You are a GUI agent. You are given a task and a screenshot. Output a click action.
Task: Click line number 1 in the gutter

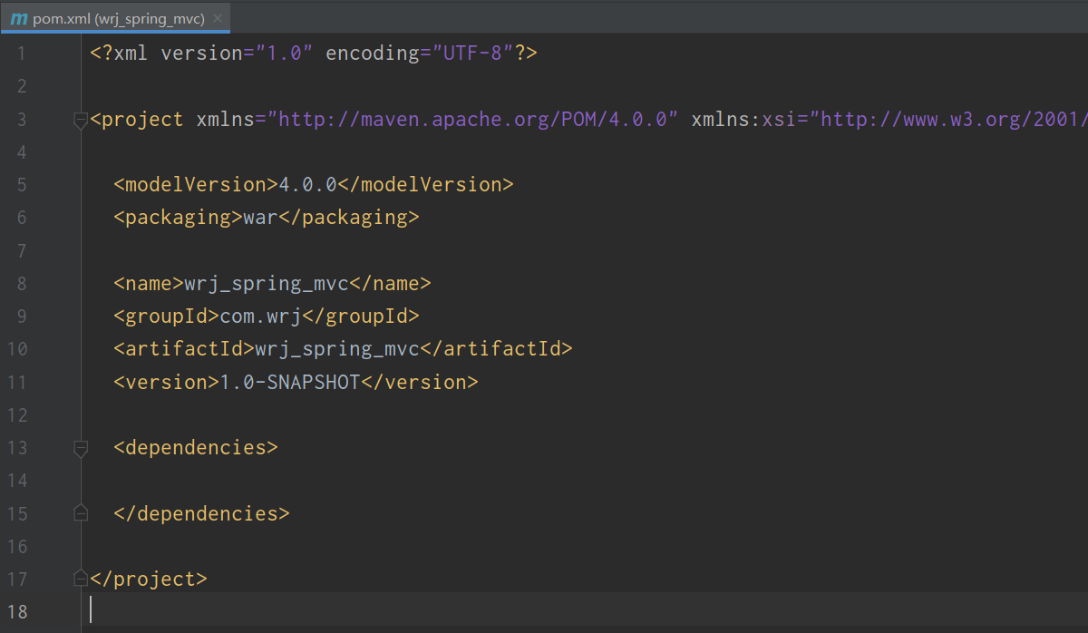pos(21,54)
